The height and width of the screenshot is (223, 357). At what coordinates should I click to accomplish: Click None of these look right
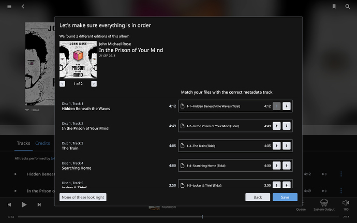(x=83, y=197)
